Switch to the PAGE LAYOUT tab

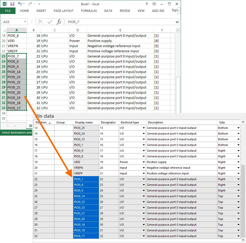pos(64,11)
